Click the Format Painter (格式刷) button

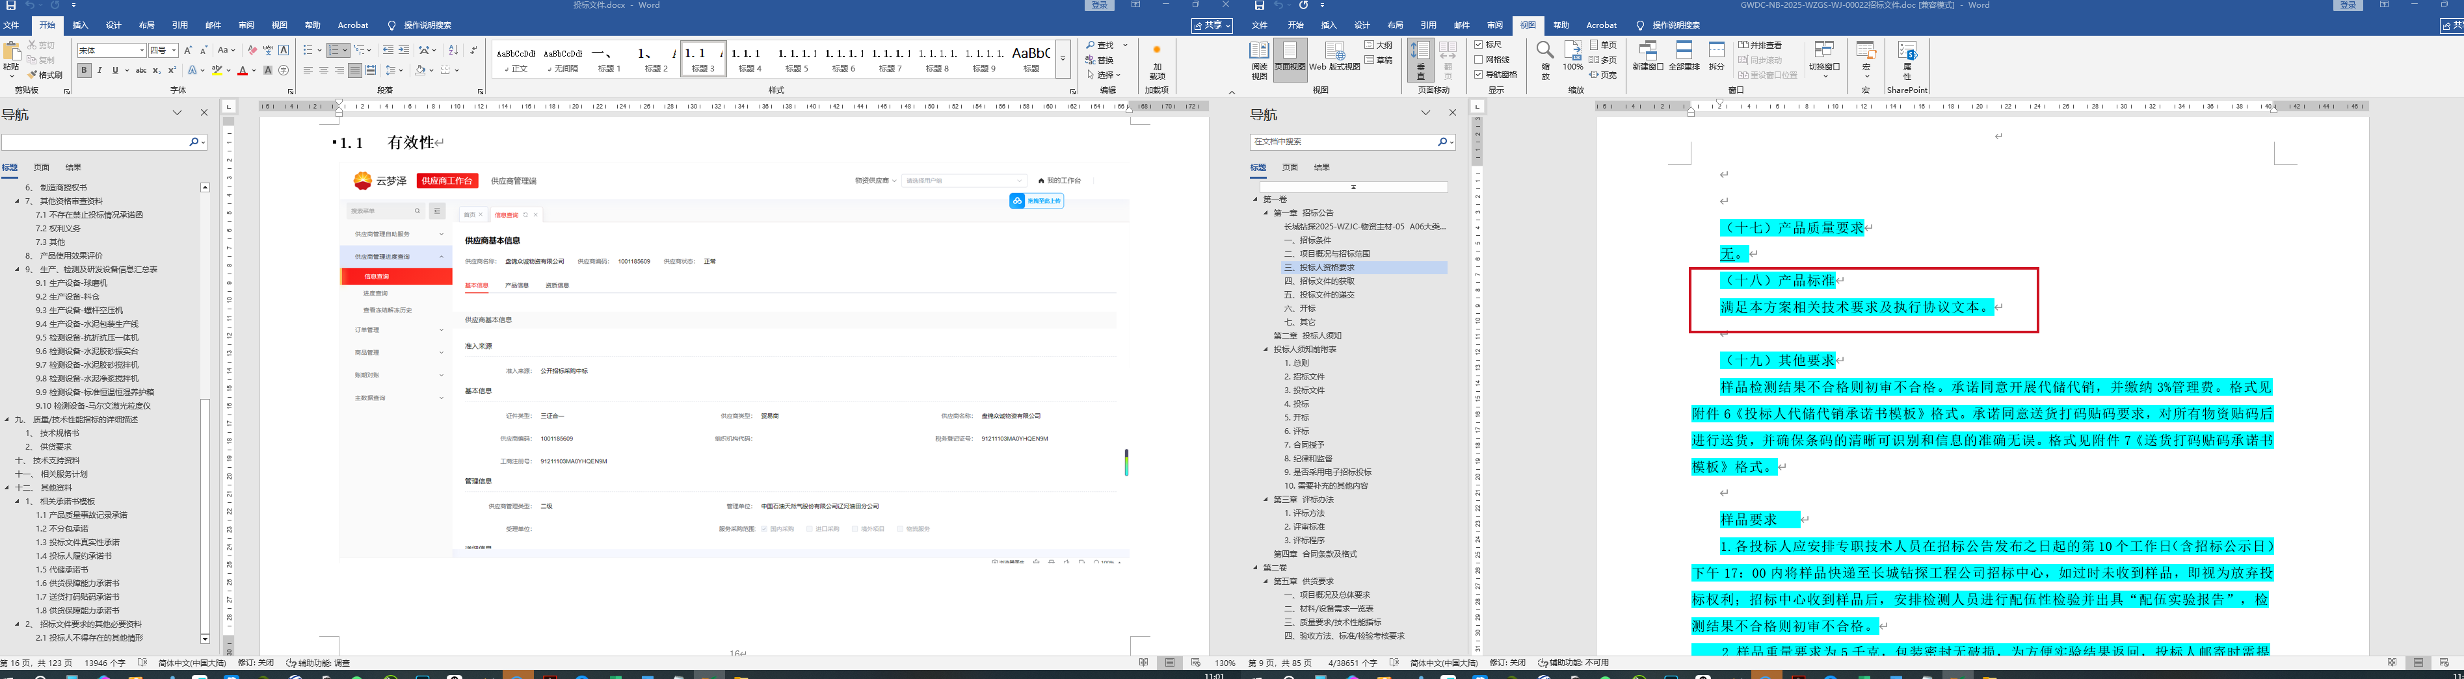(x=45, y=75)
